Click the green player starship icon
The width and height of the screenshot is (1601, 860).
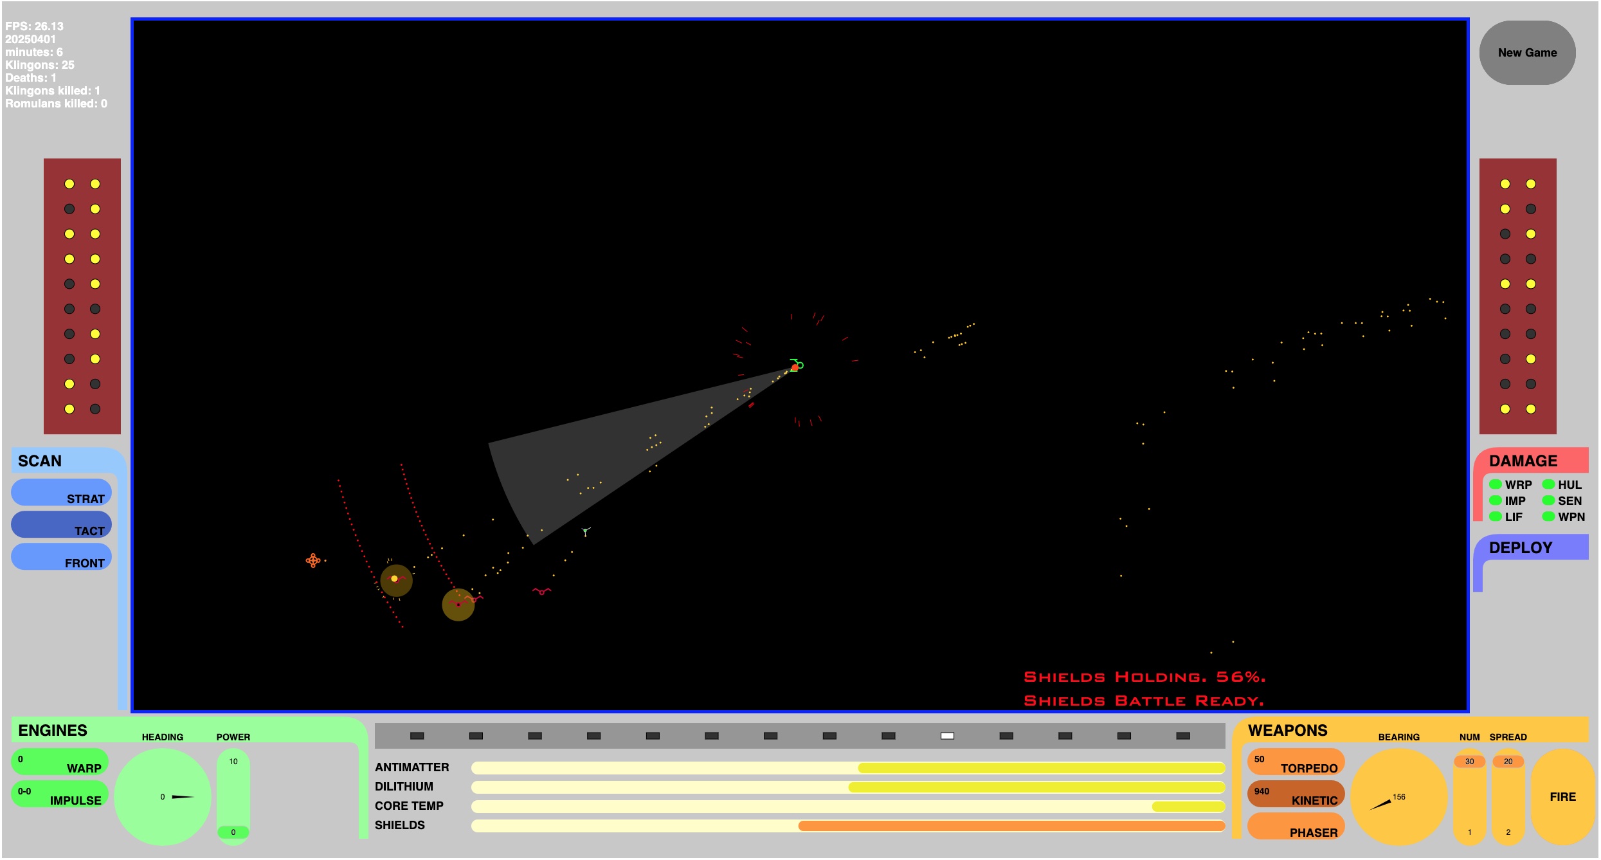(797, 365)
